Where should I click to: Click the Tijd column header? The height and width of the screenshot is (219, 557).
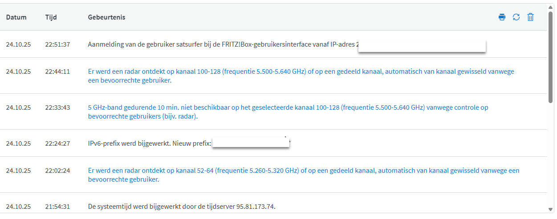(x=51, y=17)
